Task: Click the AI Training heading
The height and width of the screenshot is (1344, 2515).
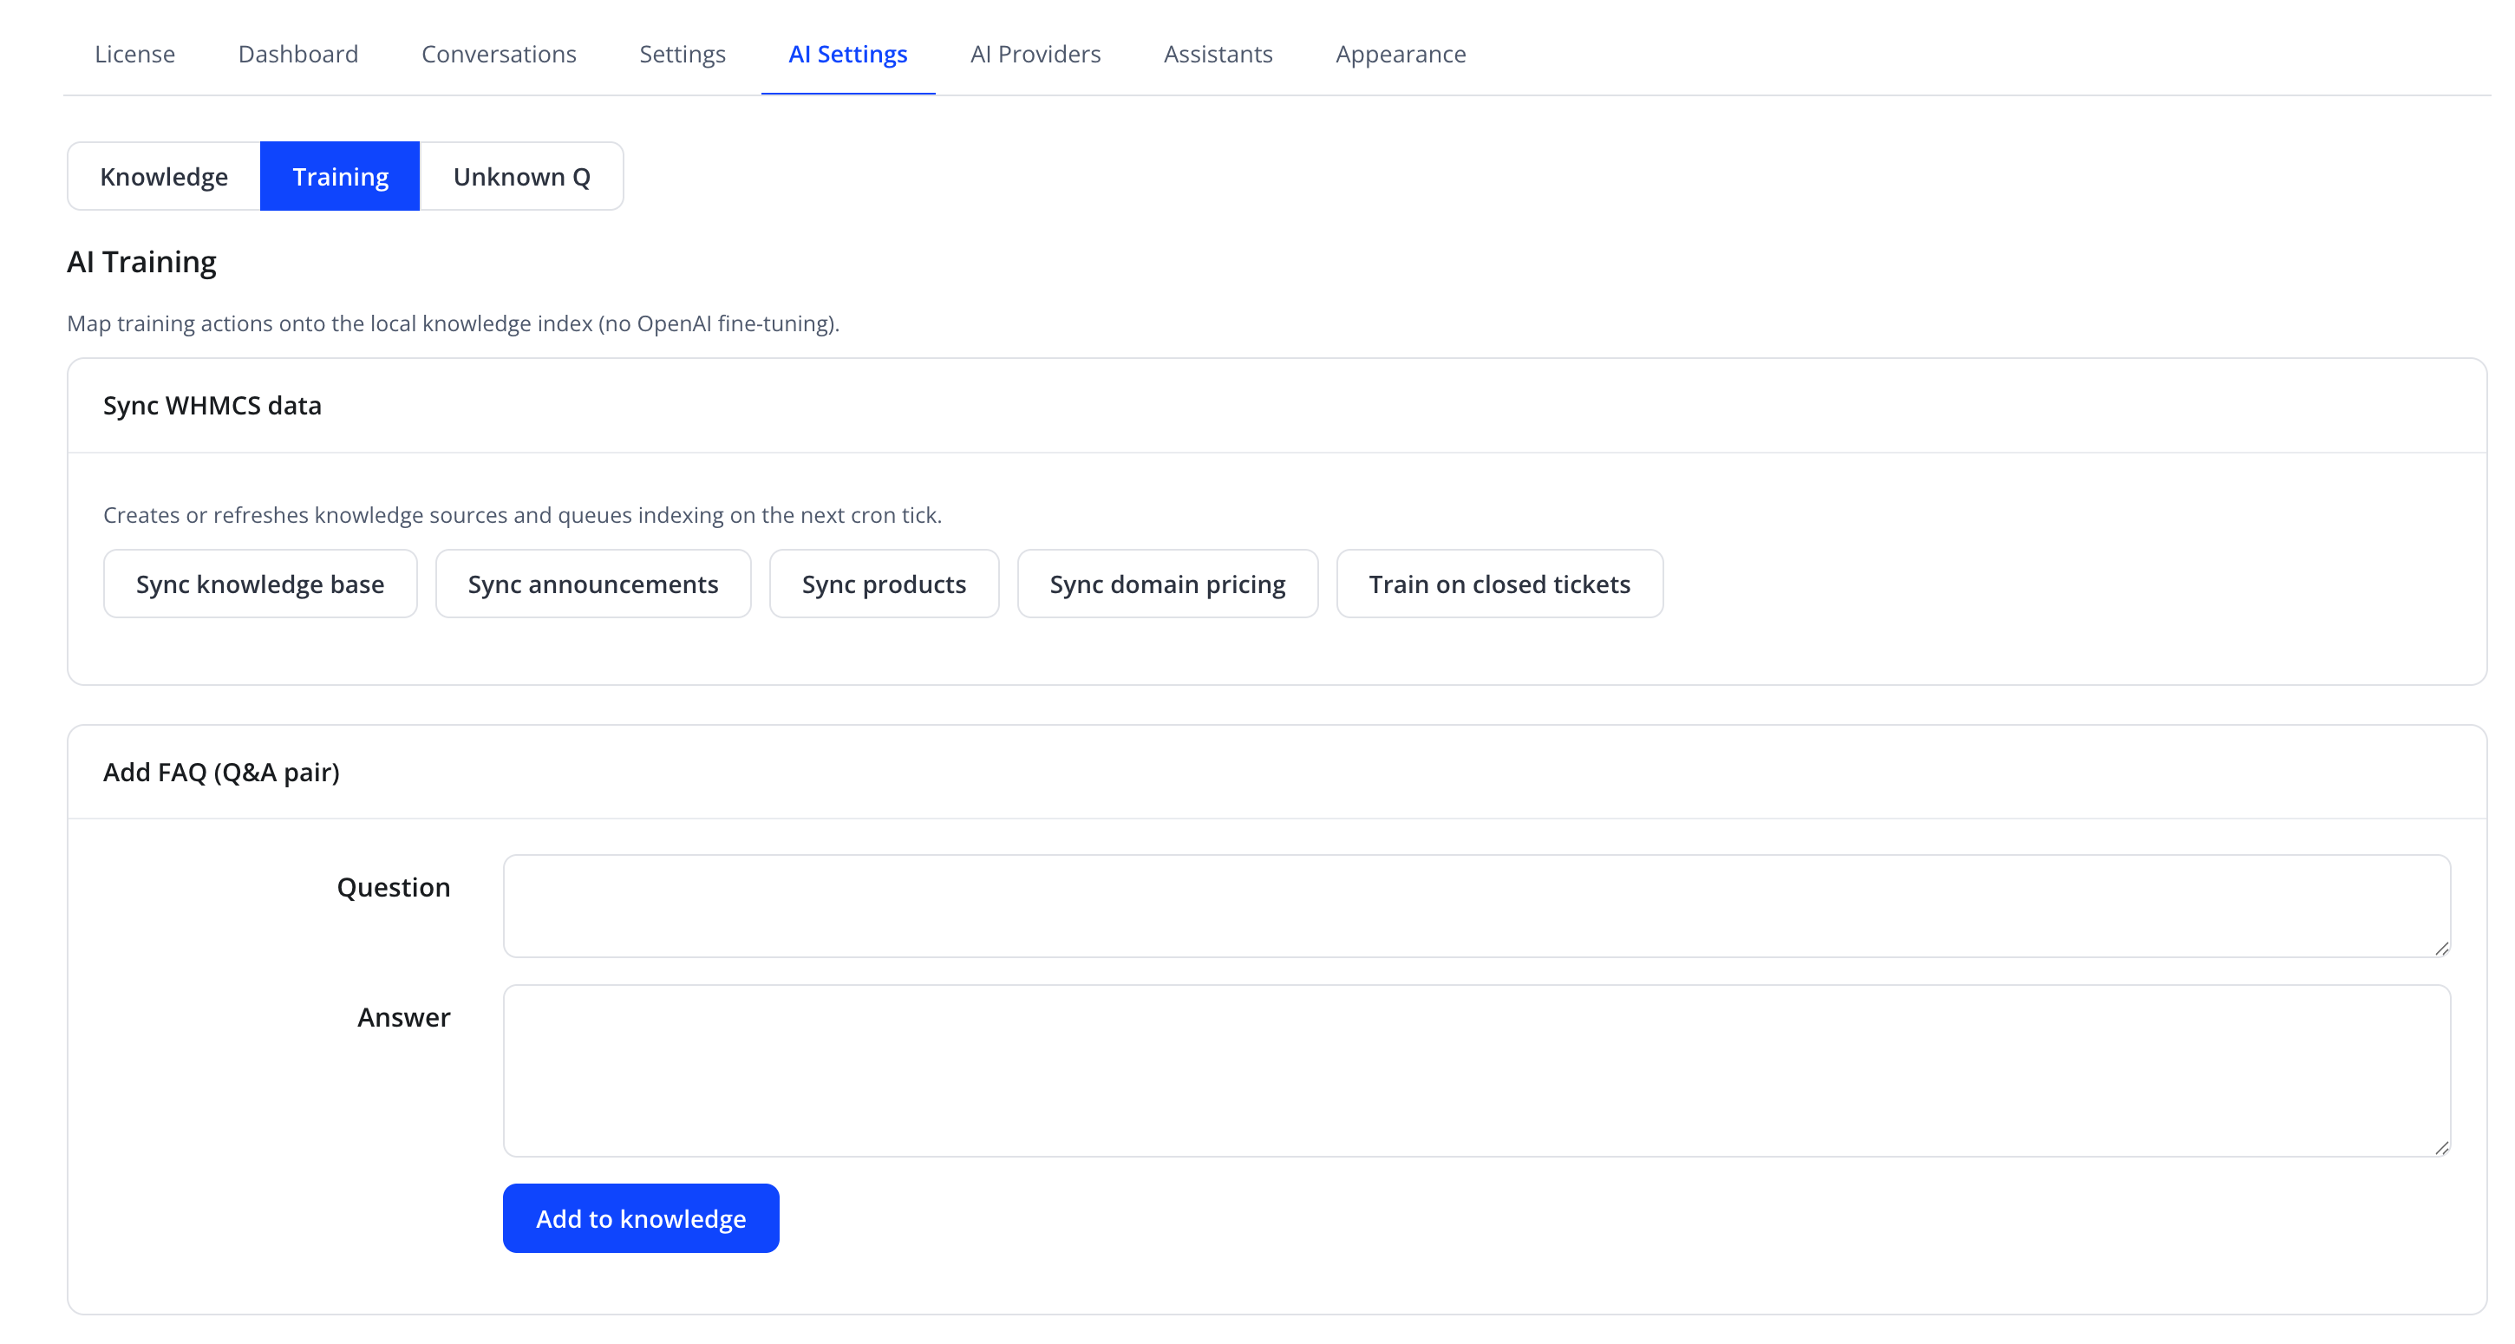Action: (141, 262)
